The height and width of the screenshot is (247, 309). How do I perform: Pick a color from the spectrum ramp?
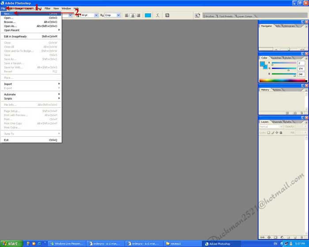[x=283, y=80]
